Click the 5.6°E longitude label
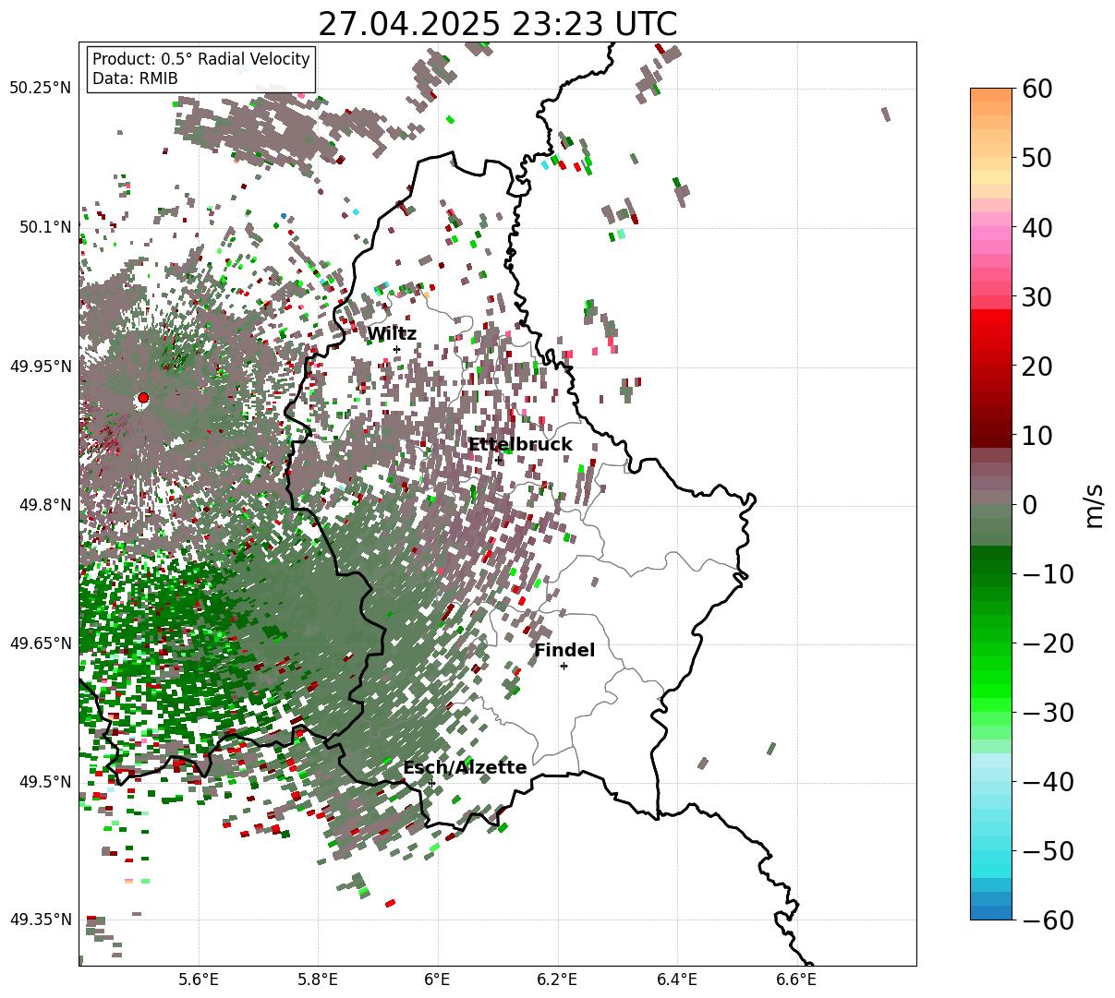1115x998 pixels. point(199,980)
